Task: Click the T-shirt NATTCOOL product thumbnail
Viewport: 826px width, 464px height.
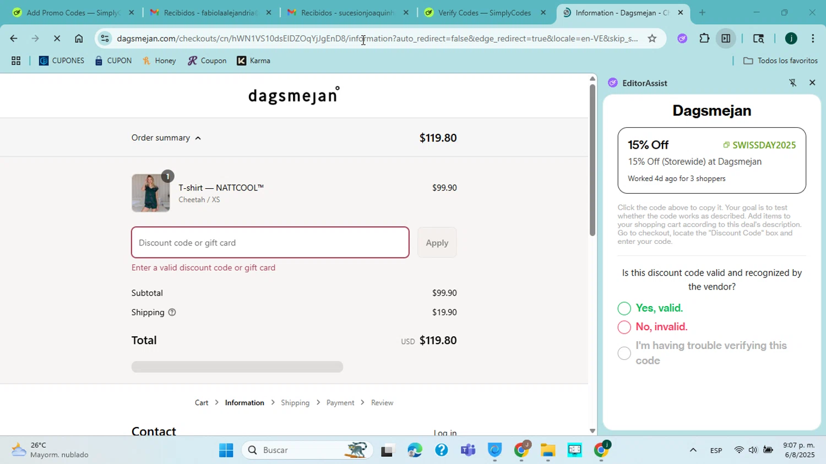Action: pyautogui.click(x=150, y=193)
